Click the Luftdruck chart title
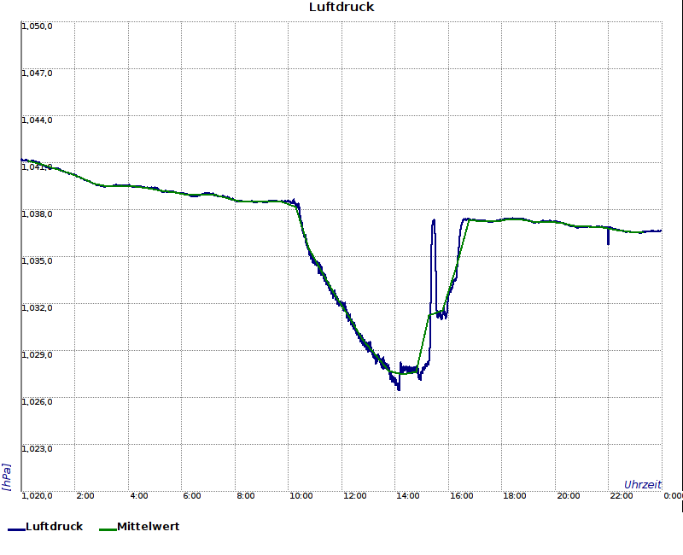Screen dimensions: 683x555 pos(341,7)
